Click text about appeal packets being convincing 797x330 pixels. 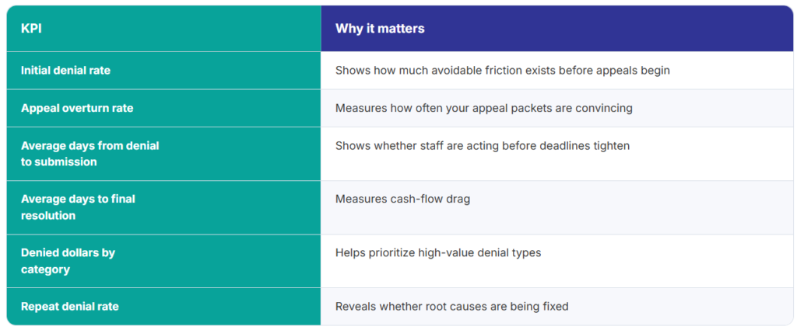point(484,108)
